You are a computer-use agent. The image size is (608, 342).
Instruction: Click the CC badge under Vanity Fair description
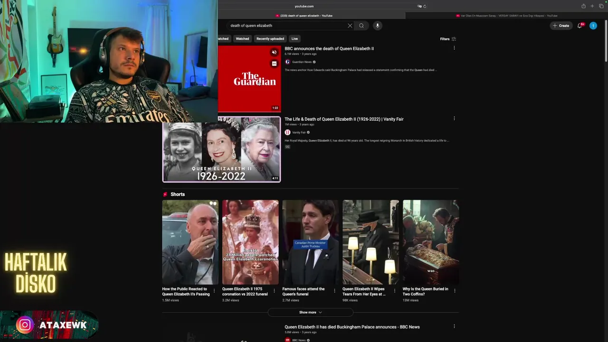[287, 147]
